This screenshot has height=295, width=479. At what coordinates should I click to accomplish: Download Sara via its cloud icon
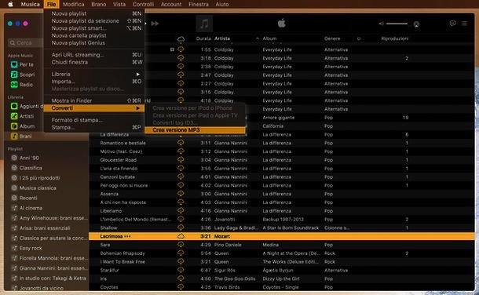(x=181, y=244)
